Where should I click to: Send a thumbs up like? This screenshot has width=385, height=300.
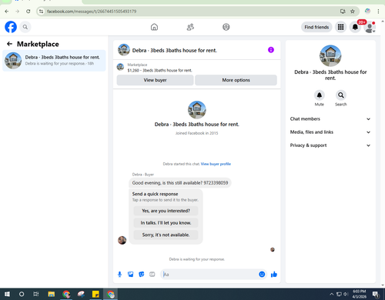(x=274, y=275)
